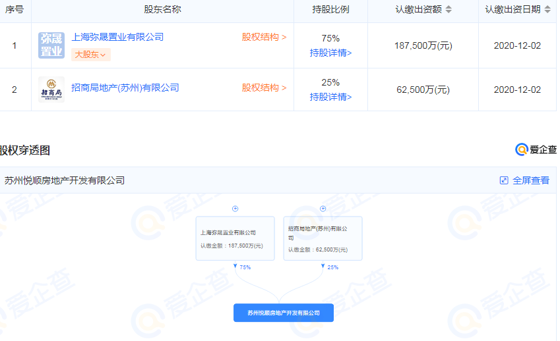560x341 pixels.
Task: Click the 弥晟置业 company logo
Action: [51, 45]
